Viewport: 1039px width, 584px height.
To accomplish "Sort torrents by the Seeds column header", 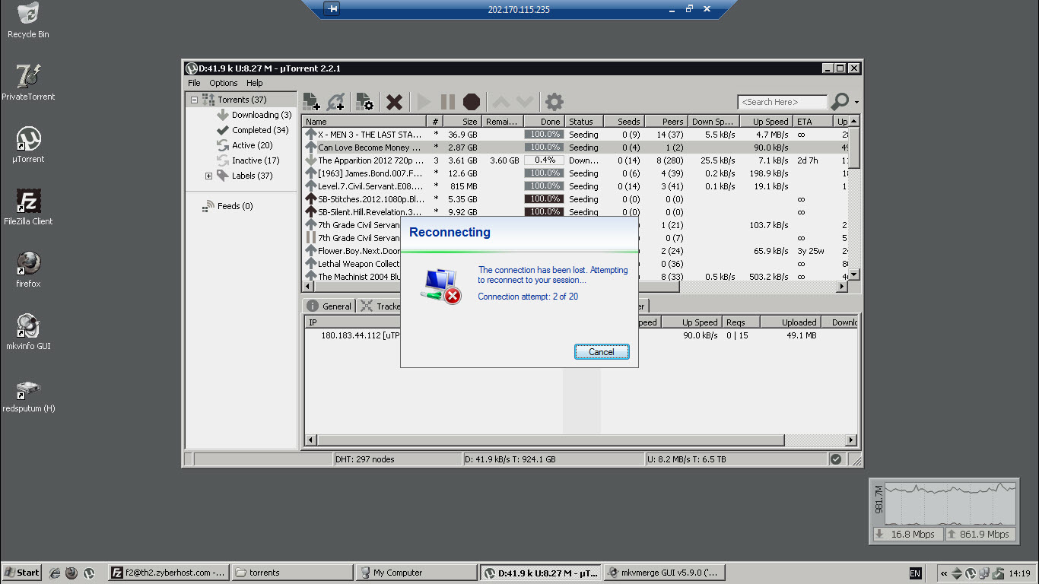I will click(x=624, y=122).
